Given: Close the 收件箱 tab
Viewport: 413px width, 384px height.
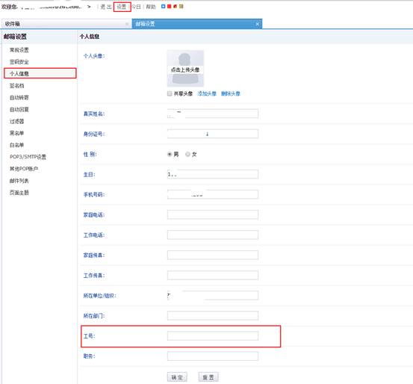Looking at the screenshot, I should click(127, 24).
